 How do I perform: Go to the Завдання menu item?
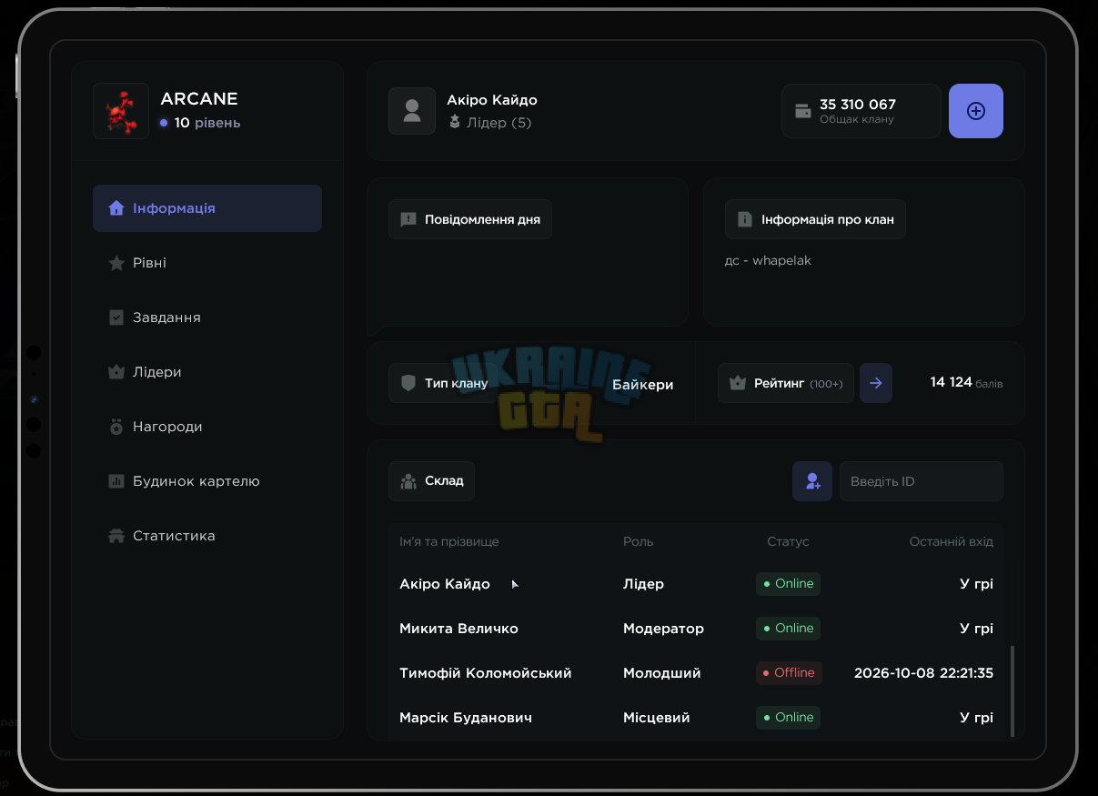(207, 317)
